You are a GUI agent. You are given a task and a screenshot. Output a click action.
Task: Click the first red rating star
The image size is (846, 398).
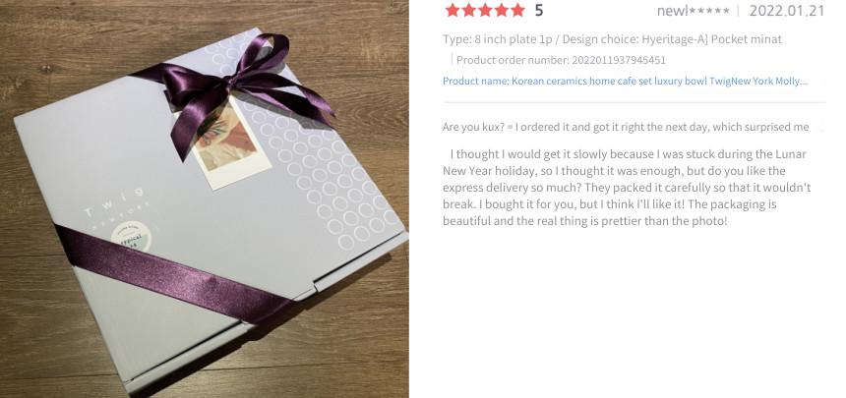click(453, 10)
